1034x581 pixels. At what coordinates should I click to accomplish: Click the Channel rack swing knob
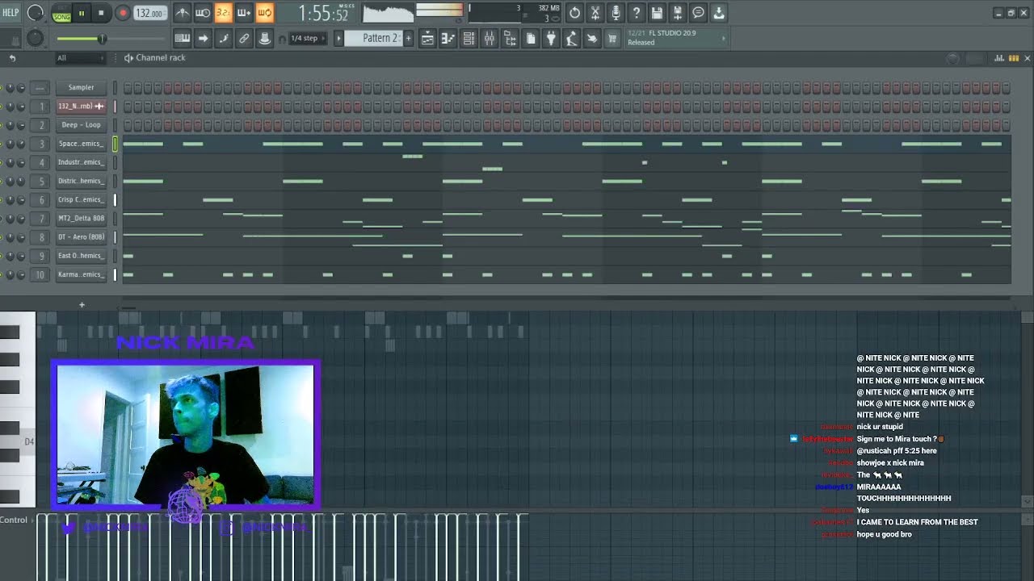(953, 58)
